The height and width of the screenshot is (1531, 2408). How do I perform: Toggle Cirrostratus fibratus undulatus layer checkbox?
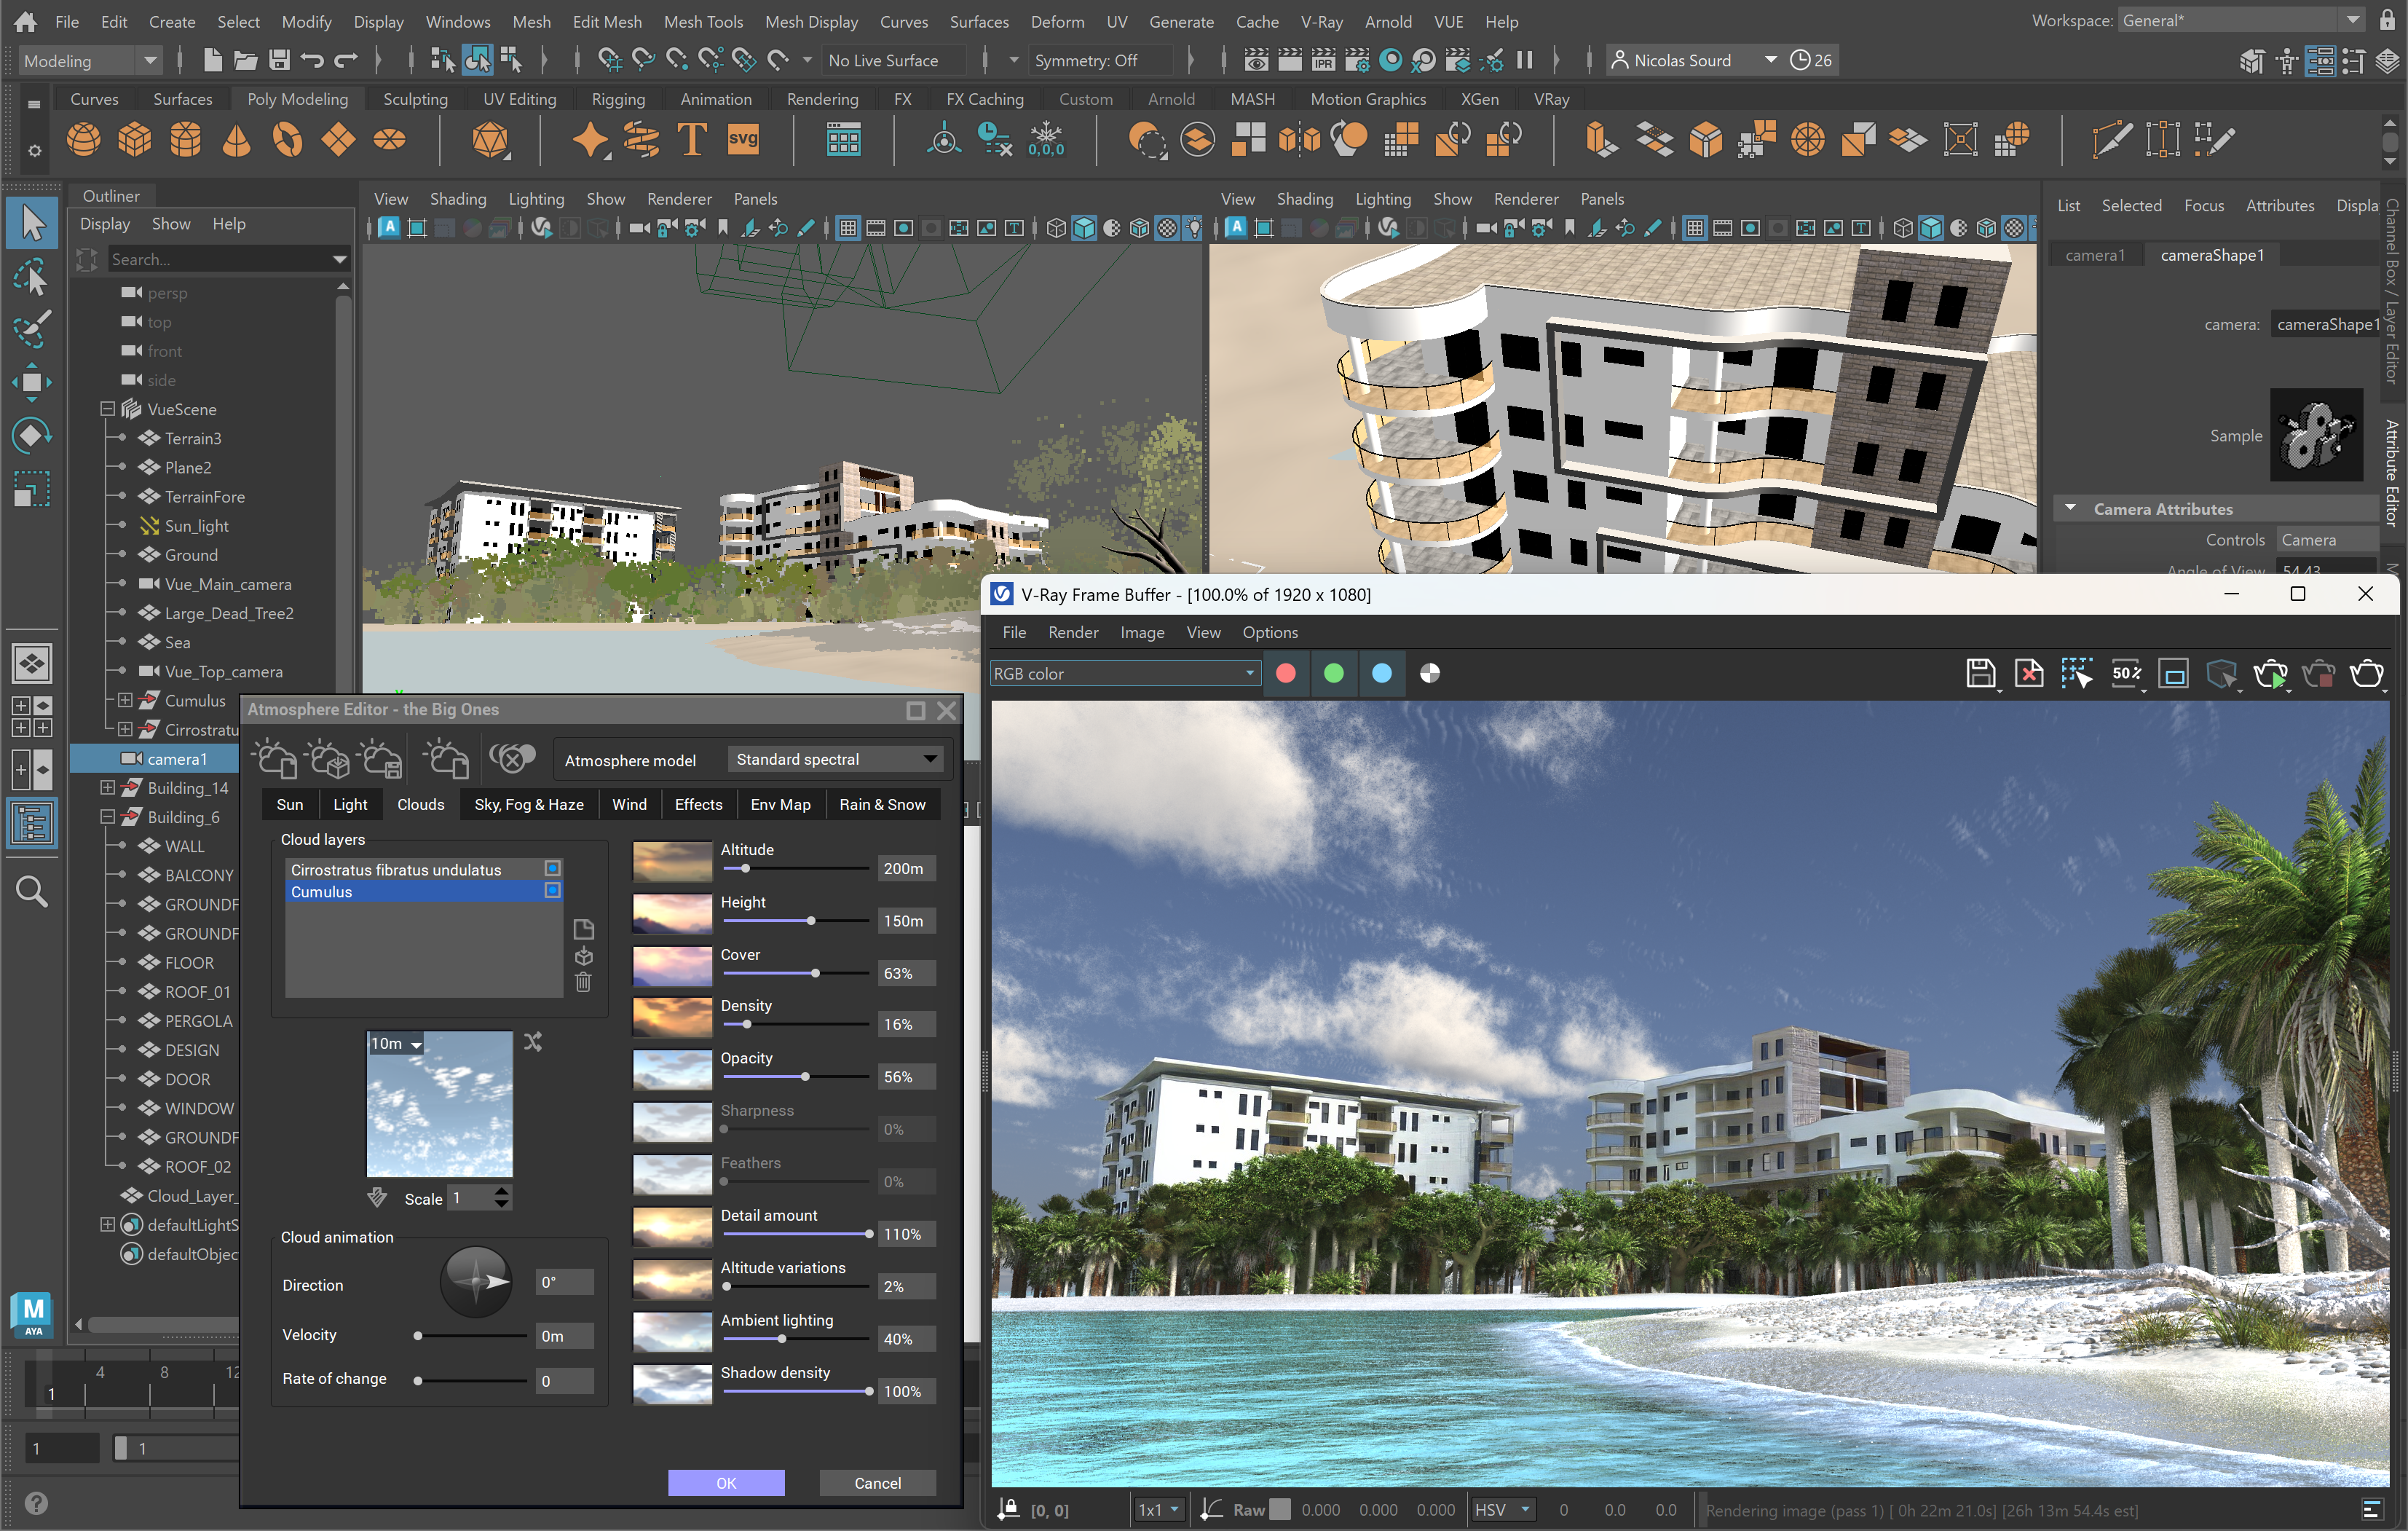point(552,869)
